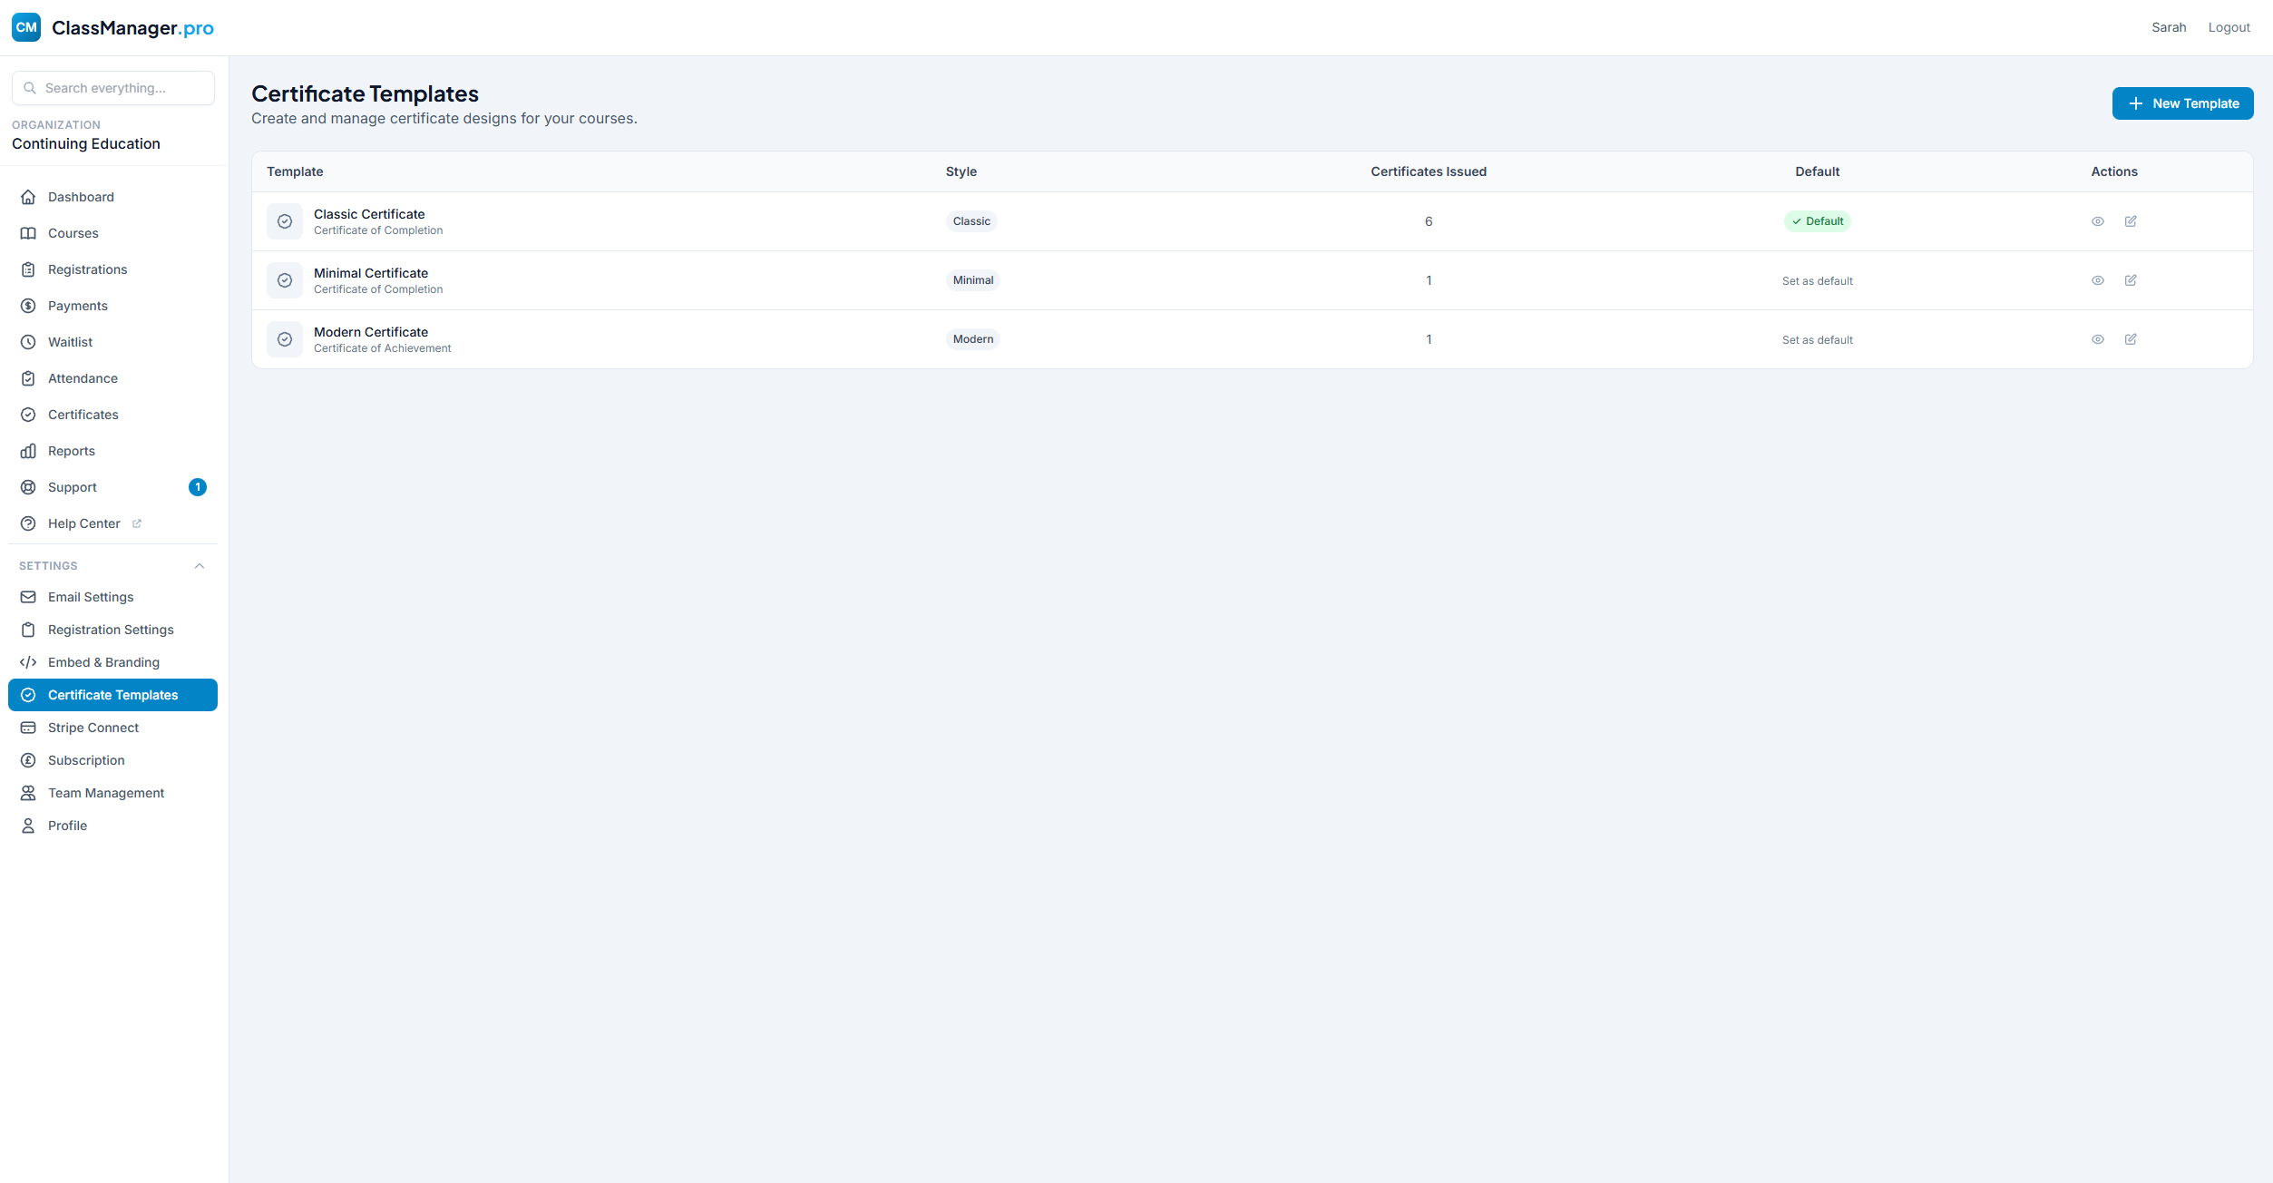The image size is (2273, 1183).
Task: Preview the Modern Certificate template
Action: click(x=2098, y=339)
